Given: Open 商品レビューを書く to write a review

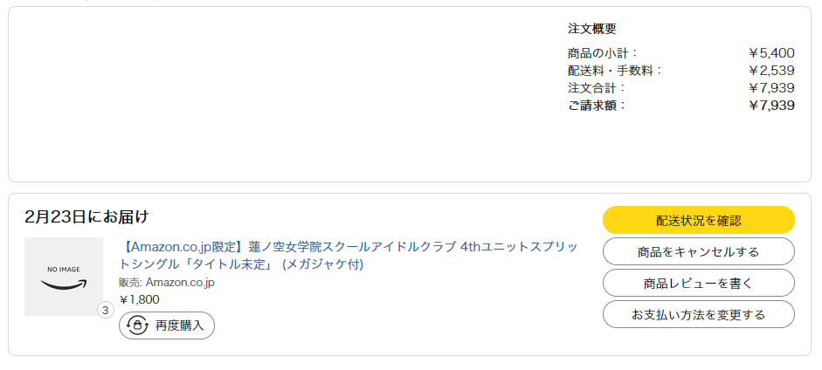Looking at the screenshot, I should tap(698, 283).
